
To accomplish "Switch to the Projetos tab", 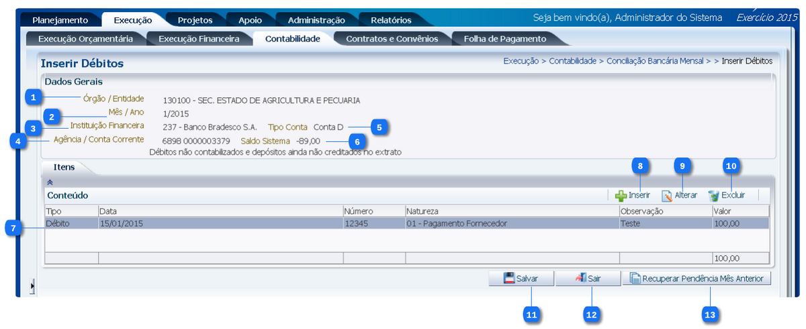I will [x=195, y=20].
